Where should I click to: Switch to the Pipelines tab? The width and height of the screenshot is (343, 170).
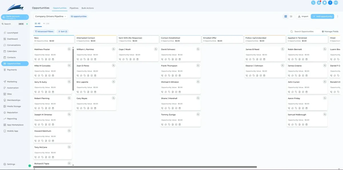[74, 8]
